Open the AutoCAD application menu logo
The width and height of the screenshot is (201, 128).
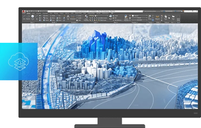[24, 12]
